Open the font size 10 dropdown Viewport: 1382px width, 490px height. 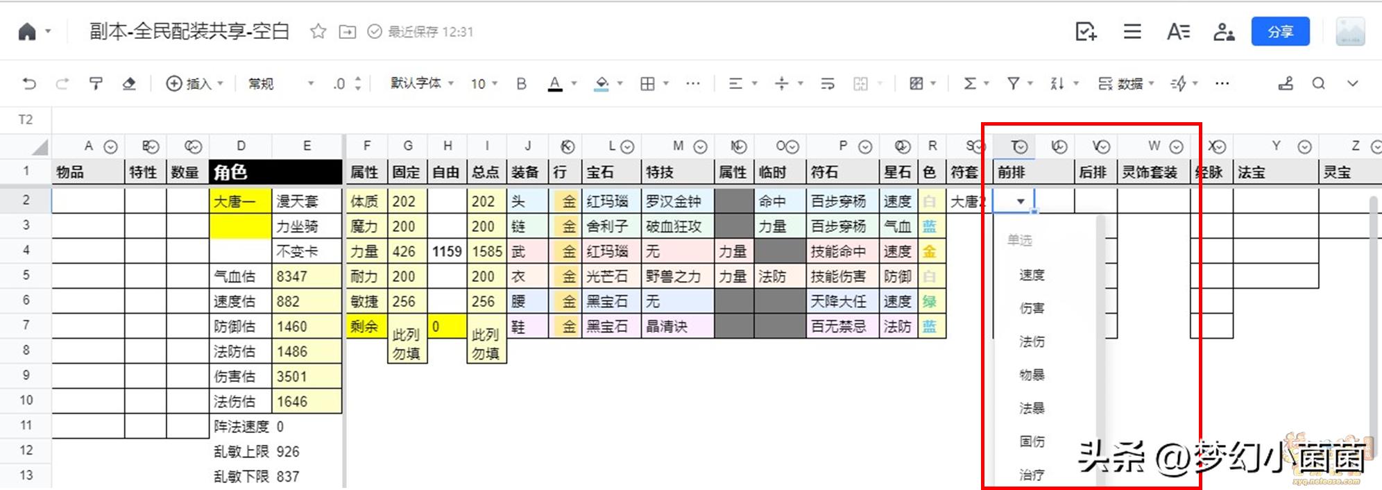(x=484, y=84)
